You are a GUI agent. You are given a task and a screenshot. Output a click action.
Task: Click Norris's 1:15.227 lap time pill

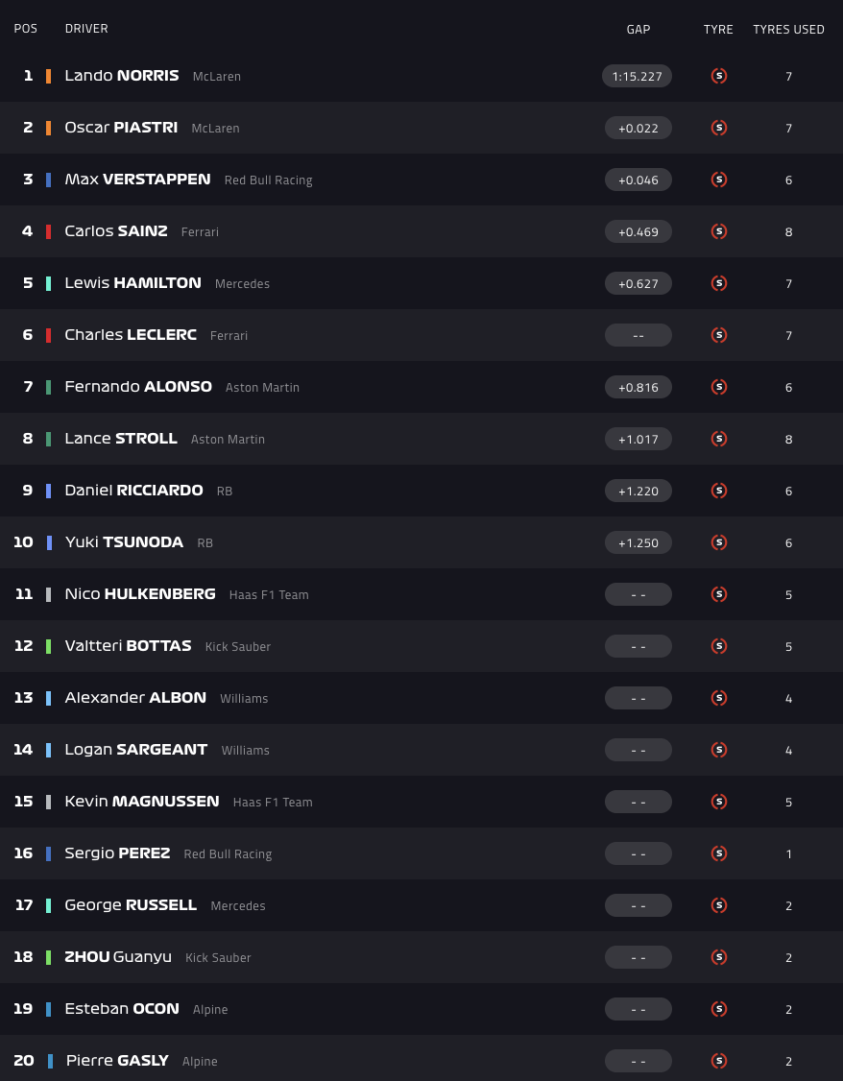[x=638, y=76]
